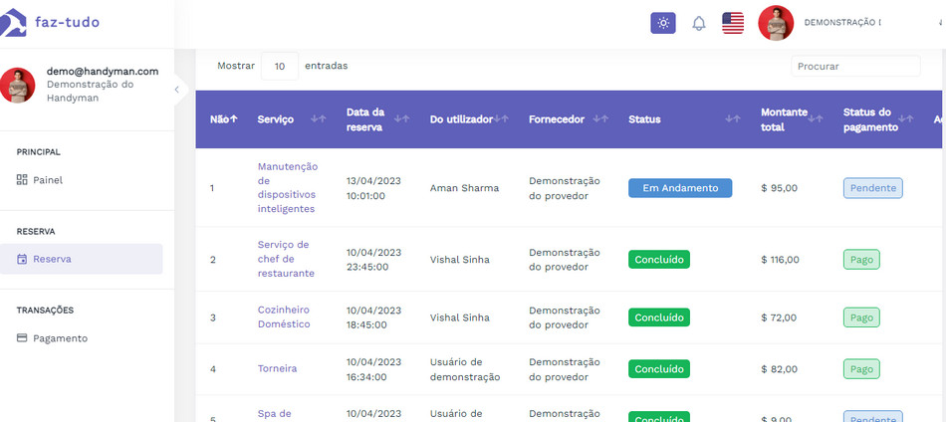Sort table by Montante total arrows

coord(816,119)
